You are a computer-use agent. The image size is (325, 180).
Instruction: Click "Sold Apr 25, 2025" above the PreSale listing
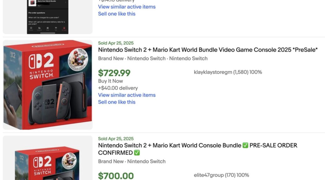click(x=116, y=43)
